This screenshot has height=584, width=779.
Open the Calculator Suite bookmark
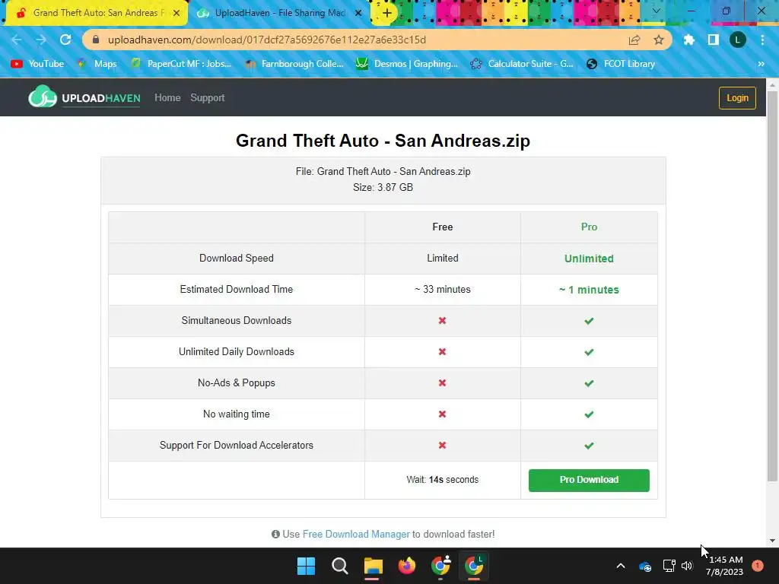[522, 64]
